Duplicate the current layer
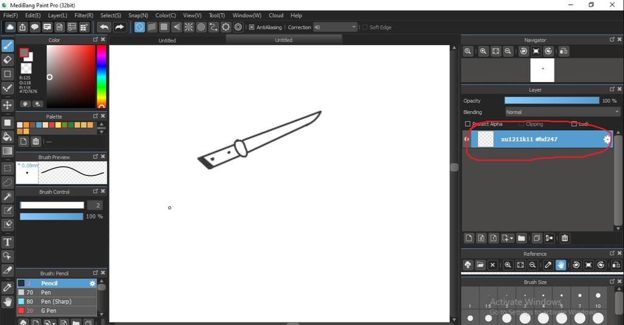The height and width of the screenshot is (325, 624). (x=536, y=238)
